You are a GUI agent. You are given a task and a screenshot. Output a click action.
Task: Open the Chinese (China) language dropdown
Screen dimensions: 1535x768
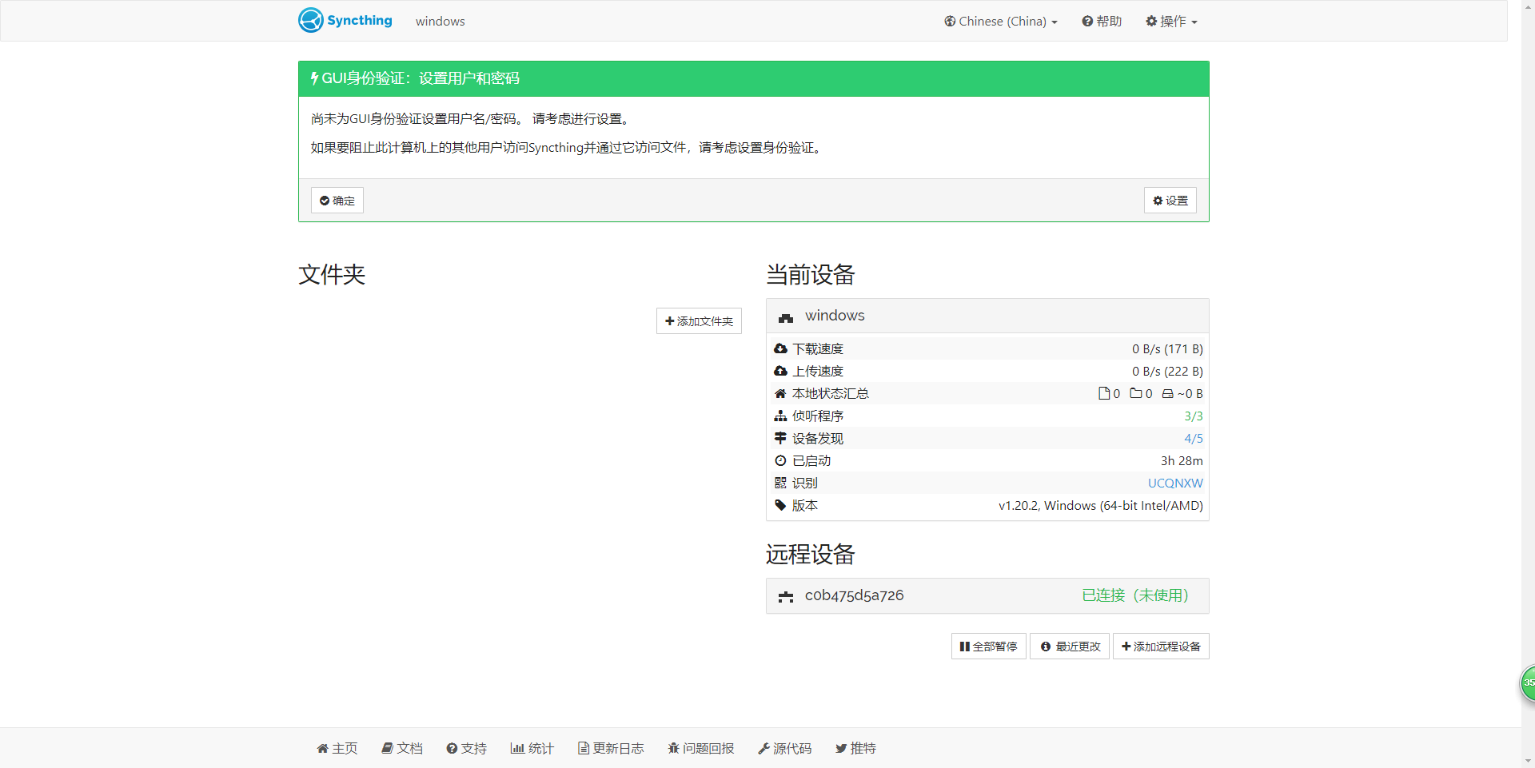(x=1000, y=22)
